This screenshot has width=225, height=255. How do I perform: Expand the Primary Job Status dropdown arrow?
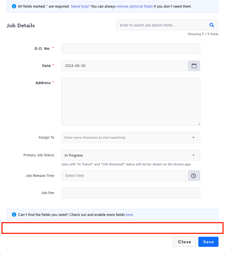click(x=193, y=155)
